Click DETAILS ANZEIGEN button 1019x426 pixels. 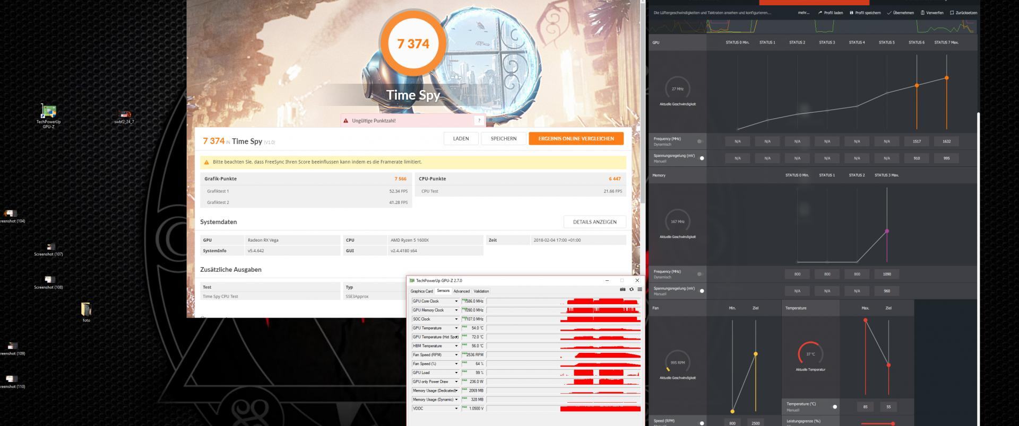coord(594,222)
